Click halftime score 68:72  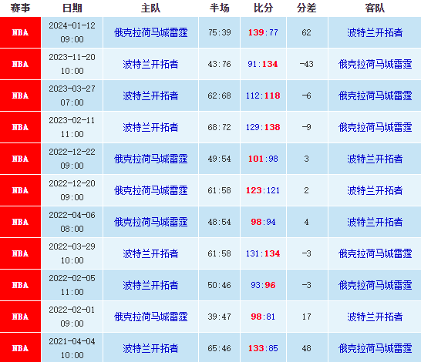point(219,127)
